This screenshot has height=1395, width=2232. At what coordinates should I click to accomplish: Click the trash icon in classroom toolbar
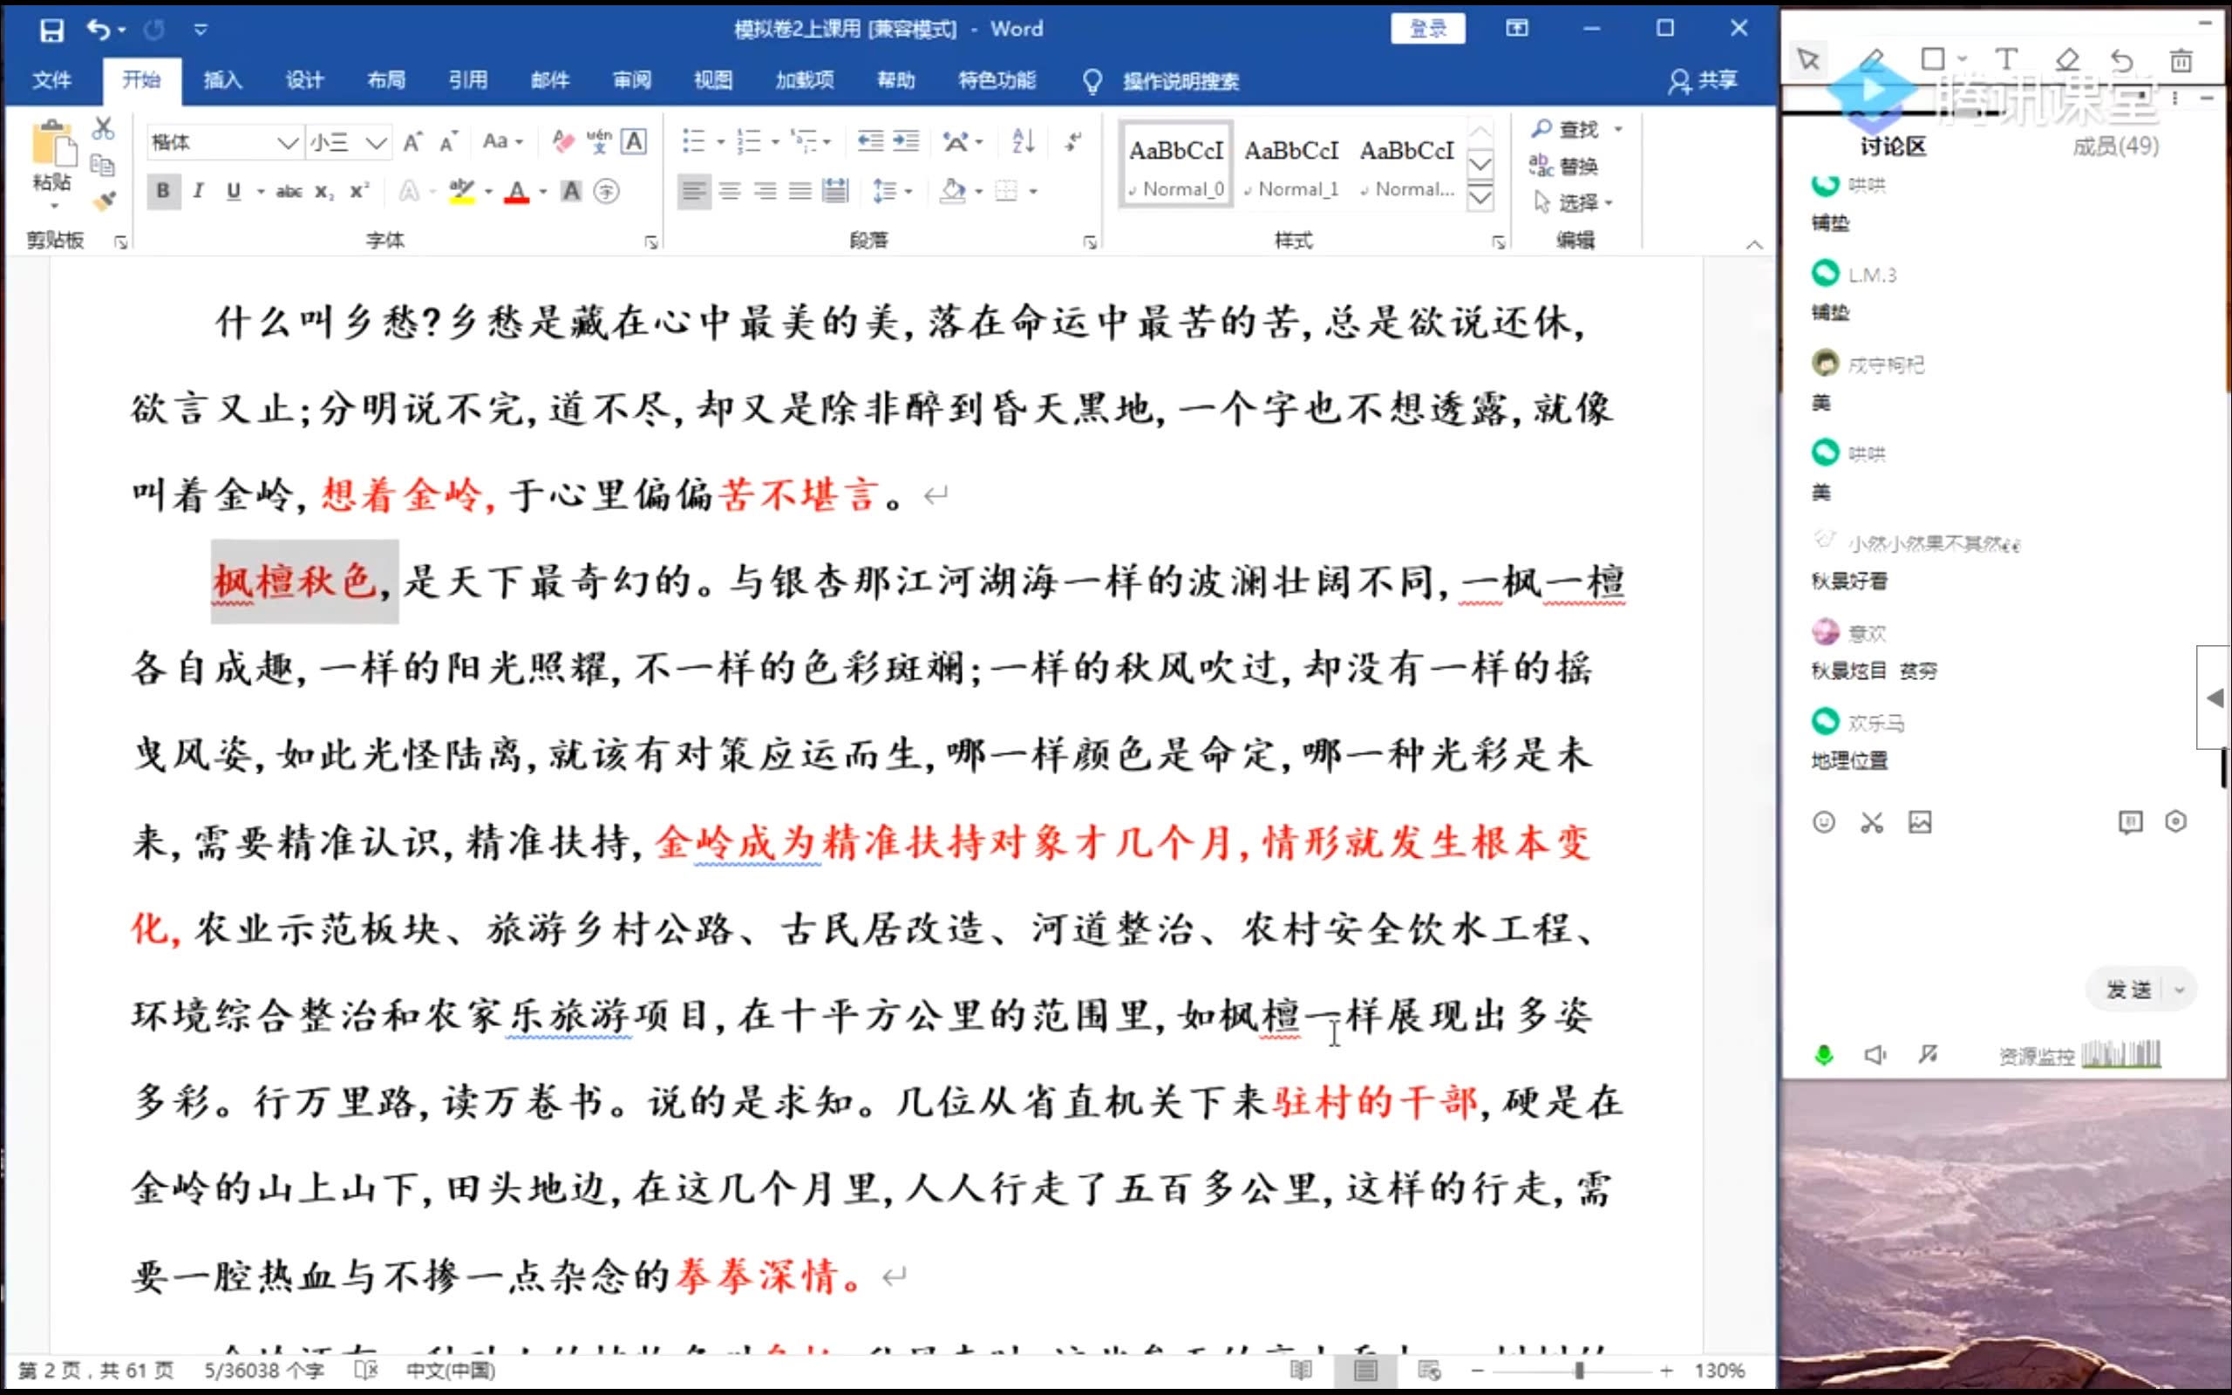(2181, 60)
